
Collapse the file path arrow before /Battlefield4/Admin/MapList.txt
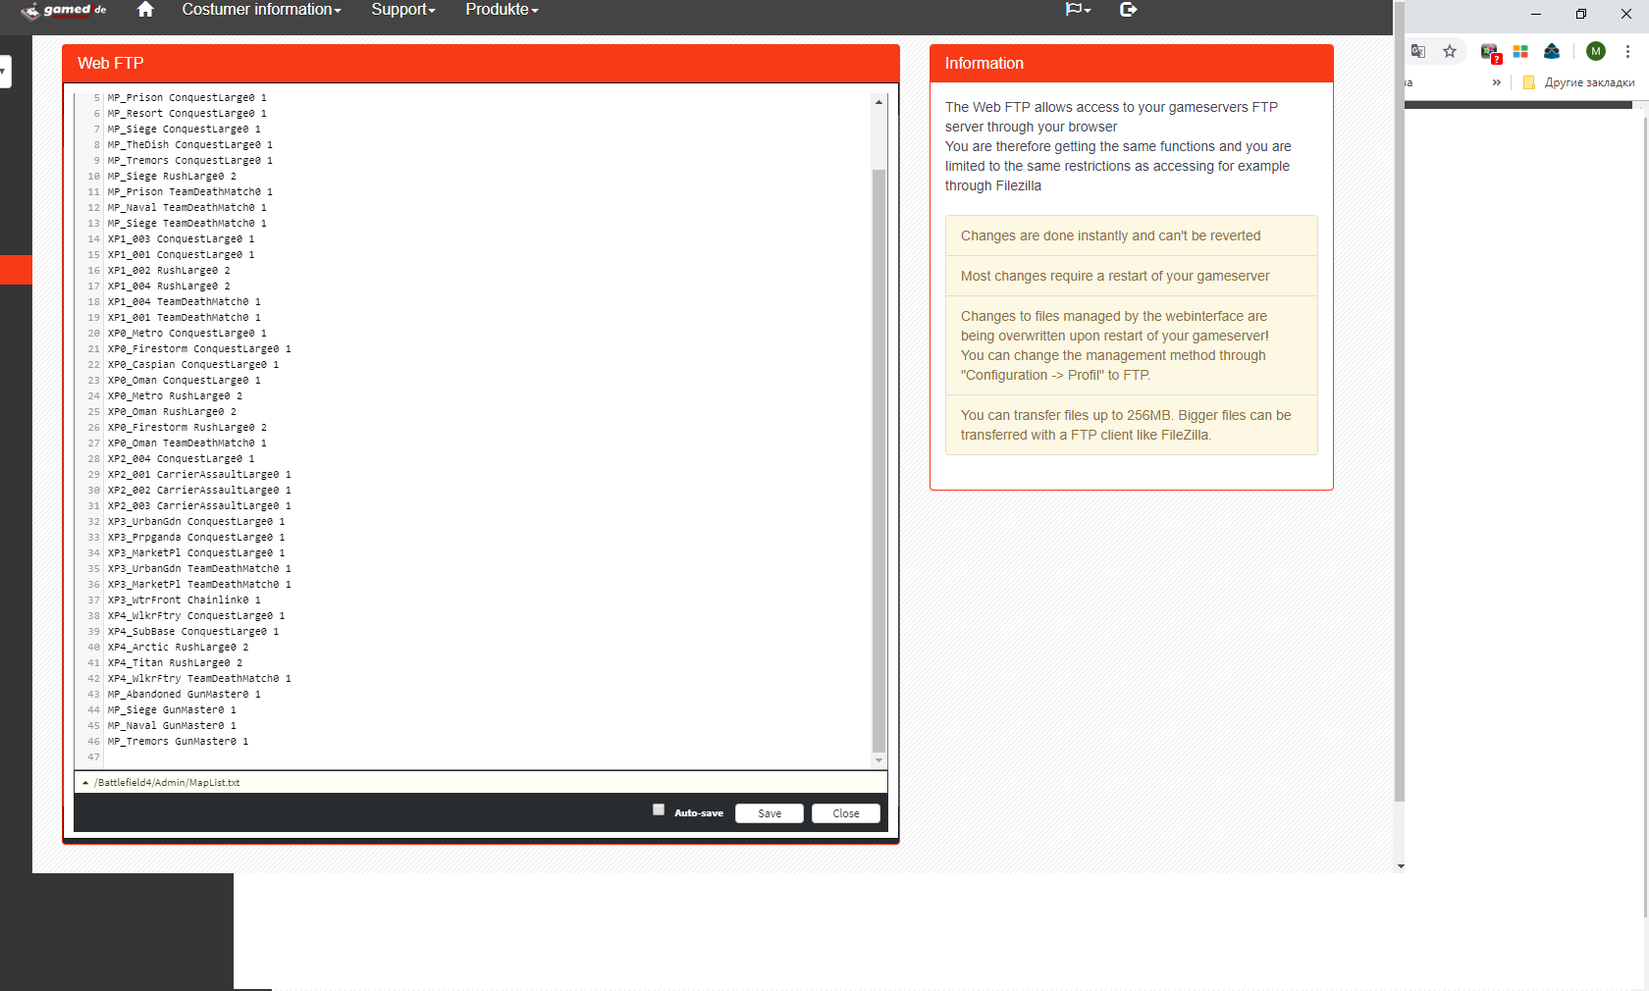(x=85, y=783)
